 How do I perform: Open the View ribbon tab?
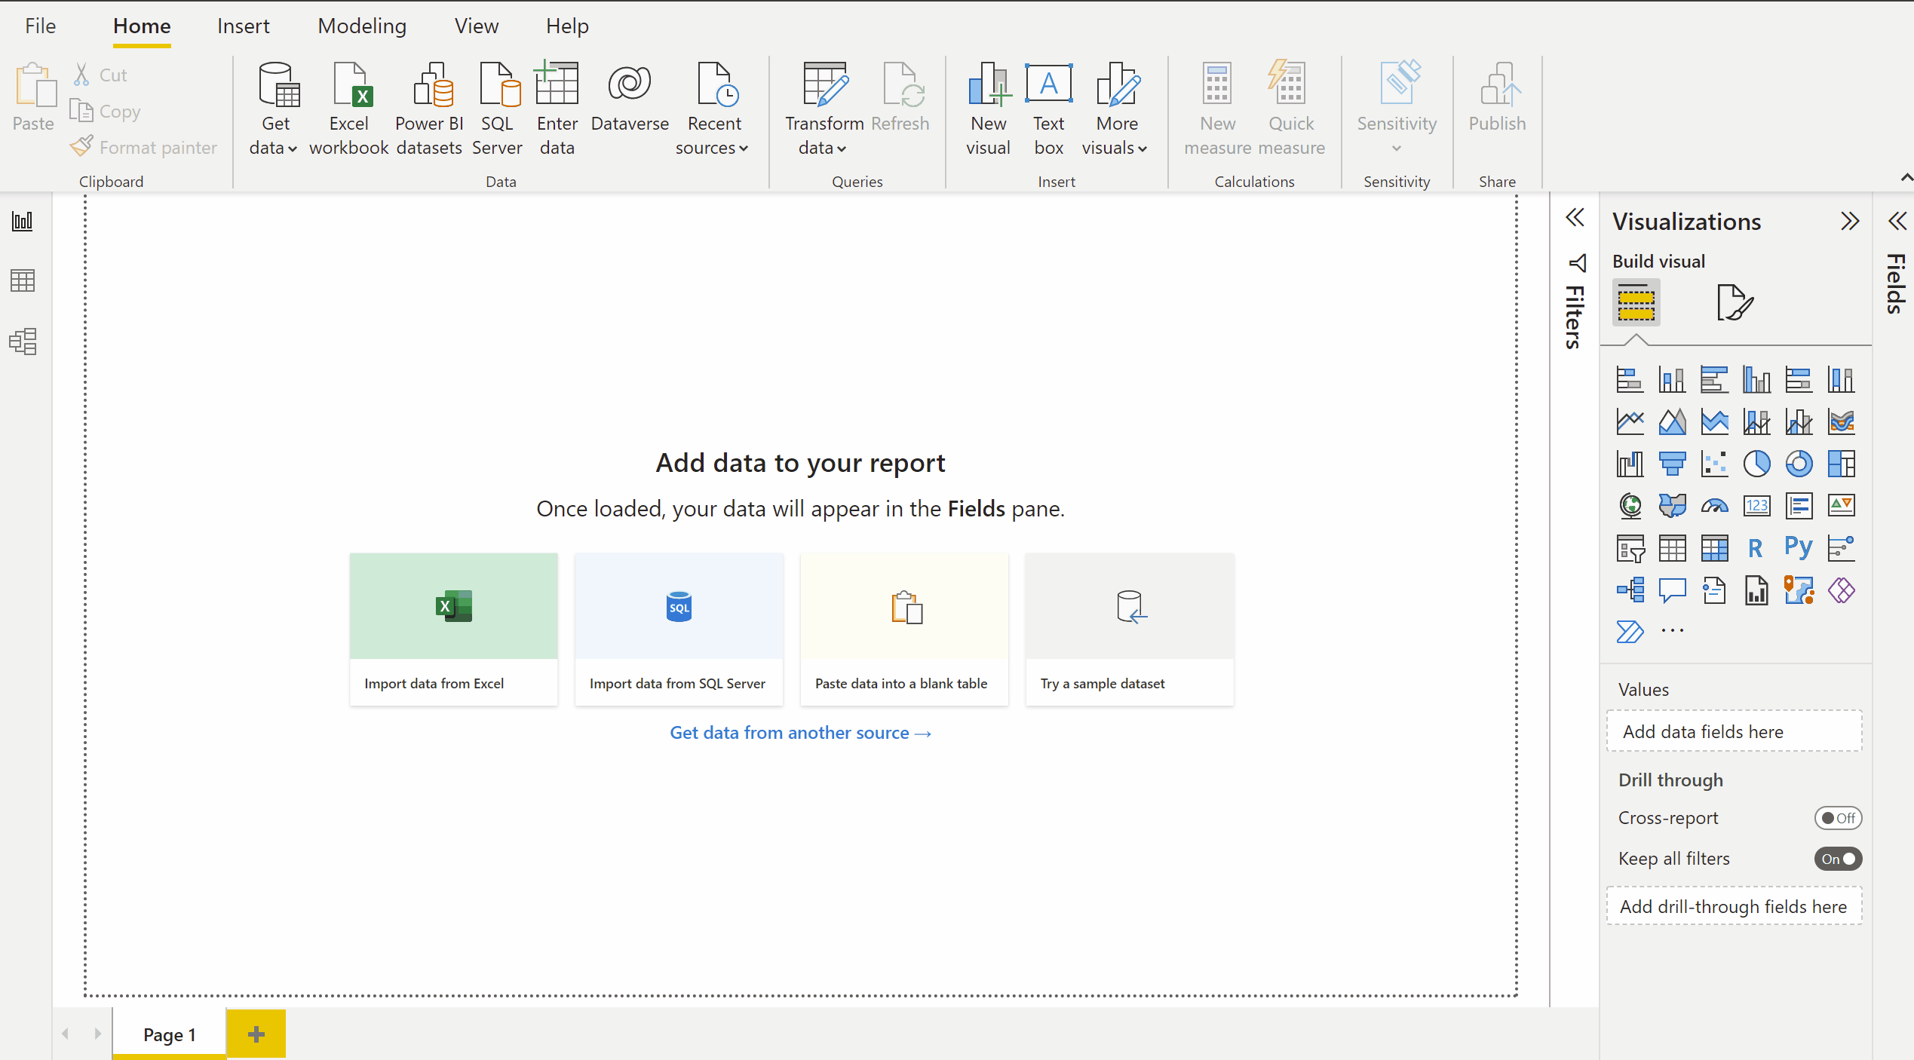click(476, 26)
